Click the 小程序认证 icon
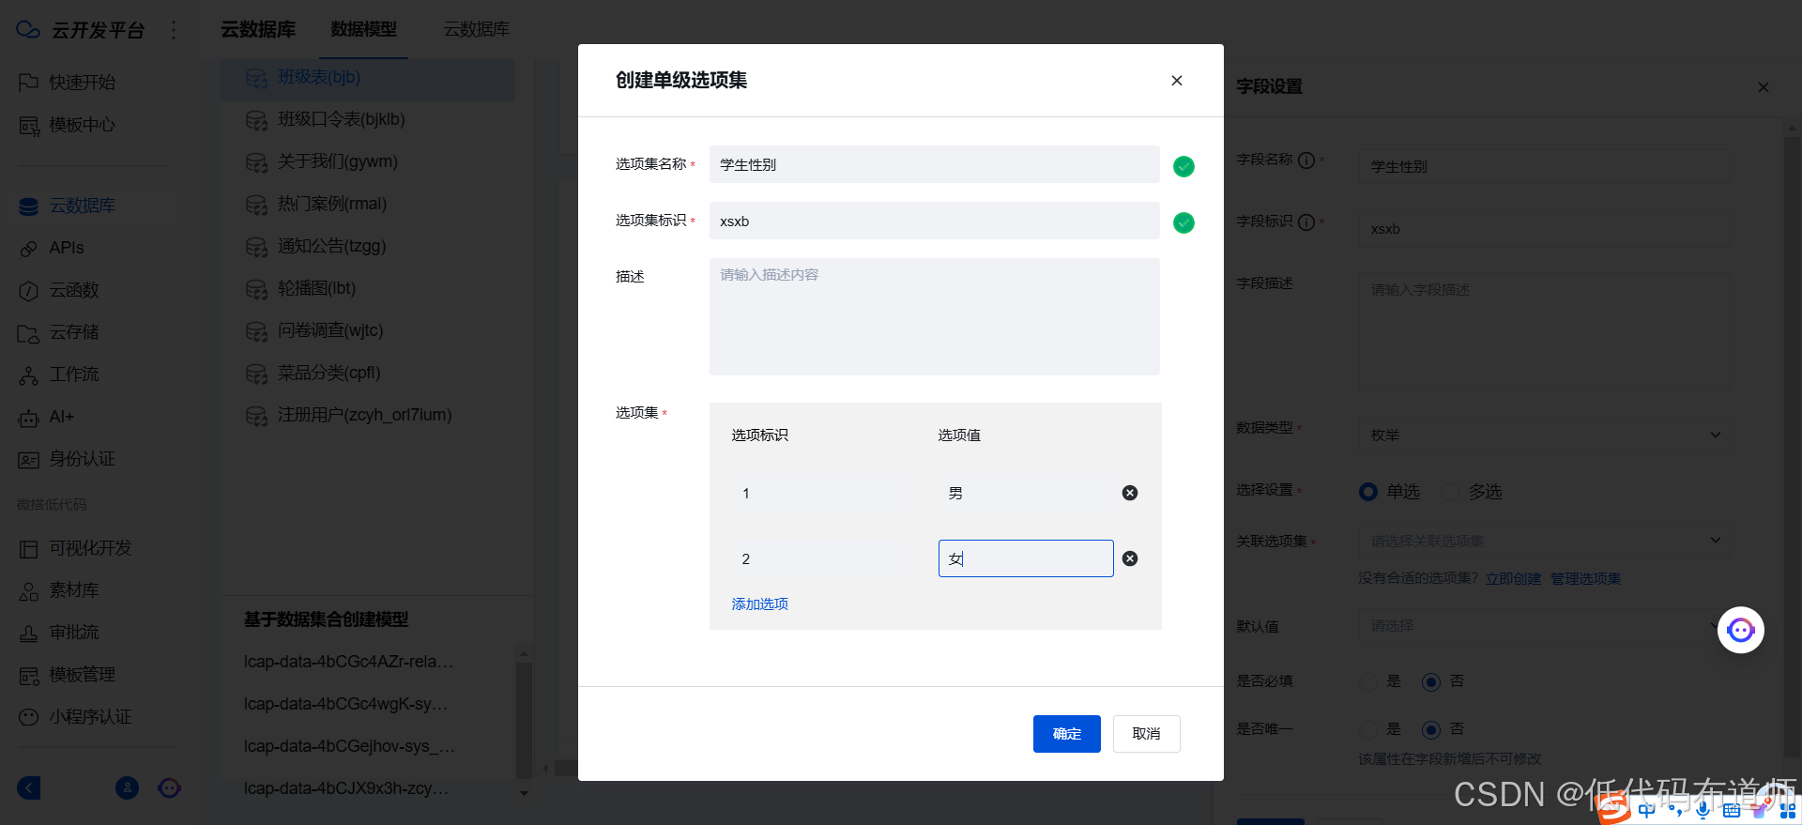This screenshot has height=825, width=1802. point(29,717)
